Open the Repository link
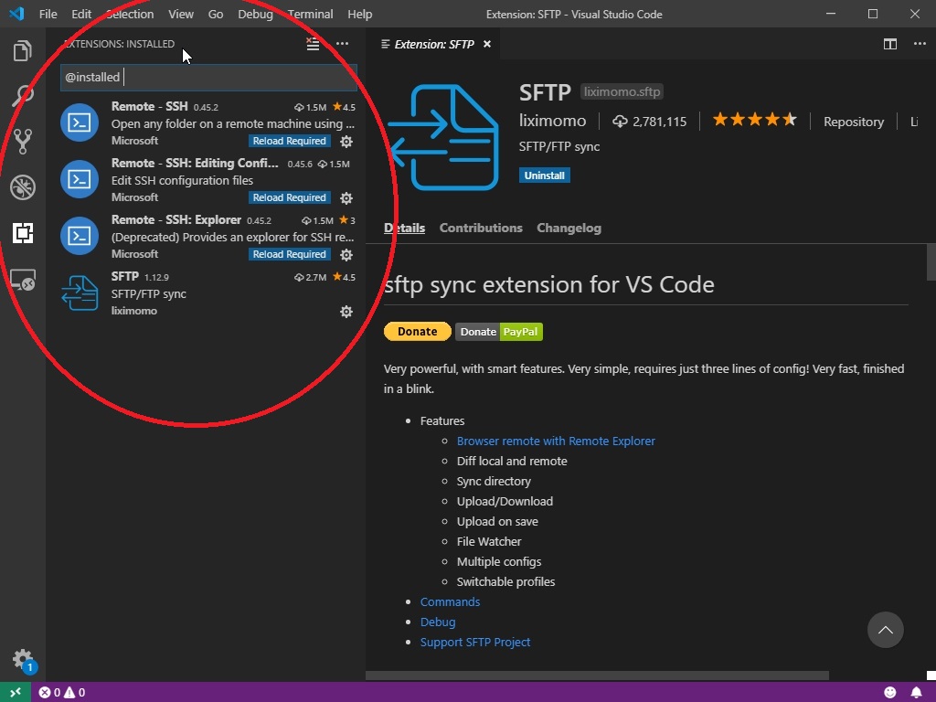Screen dimensions: 936x702 854,122
